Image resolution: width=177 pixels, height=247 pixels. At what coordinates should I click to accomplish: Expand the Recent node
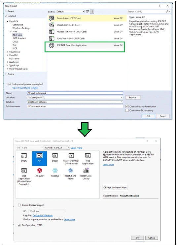[6, 11]
